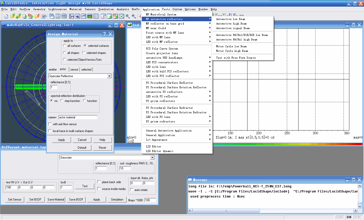The height and width of the screenshot is (220, 364).
Task: Expand 'automotive PES headlamps' submenu
Action: point(177,58)
